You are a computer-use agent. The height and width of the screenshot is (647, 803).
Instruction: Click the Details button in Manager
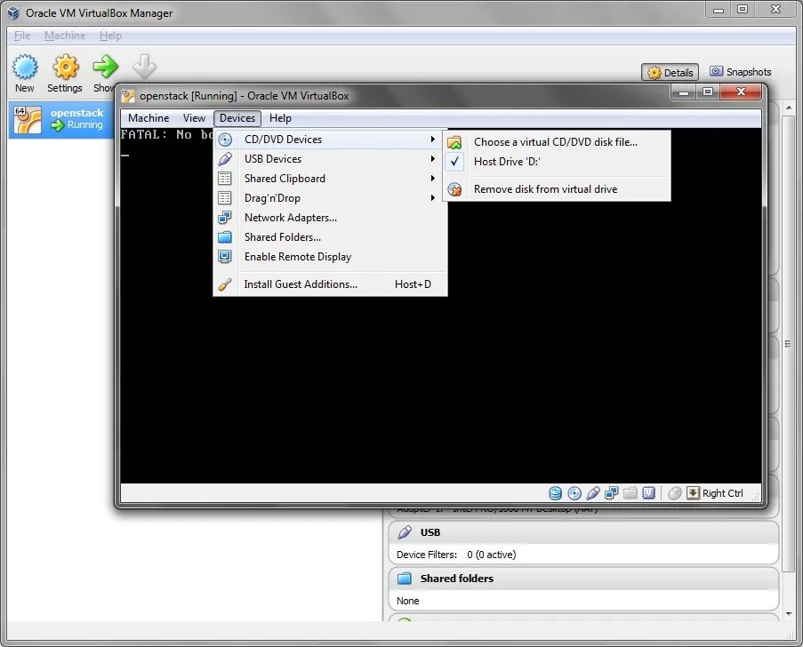(670, 73)
